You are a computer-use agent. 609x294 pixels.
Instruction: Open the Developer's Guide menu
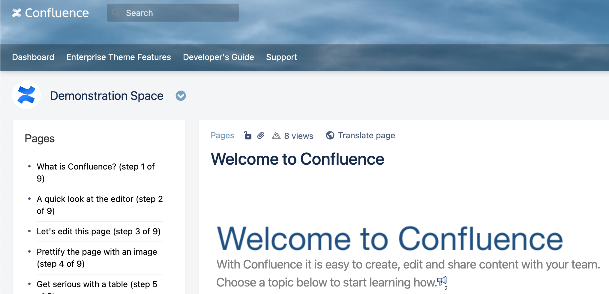[218, 57]
